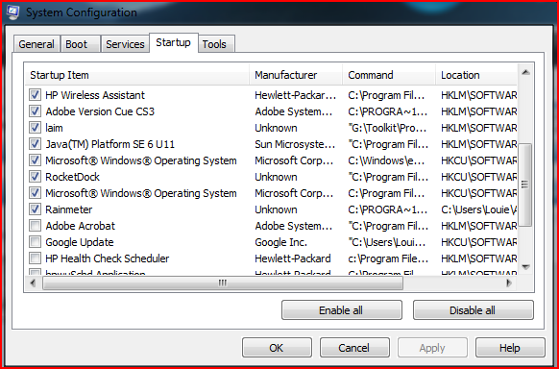The height and width of the screenshot is (369, 559).
Task: Sort by Manufacturer column header
Action: tap(296, 75)
